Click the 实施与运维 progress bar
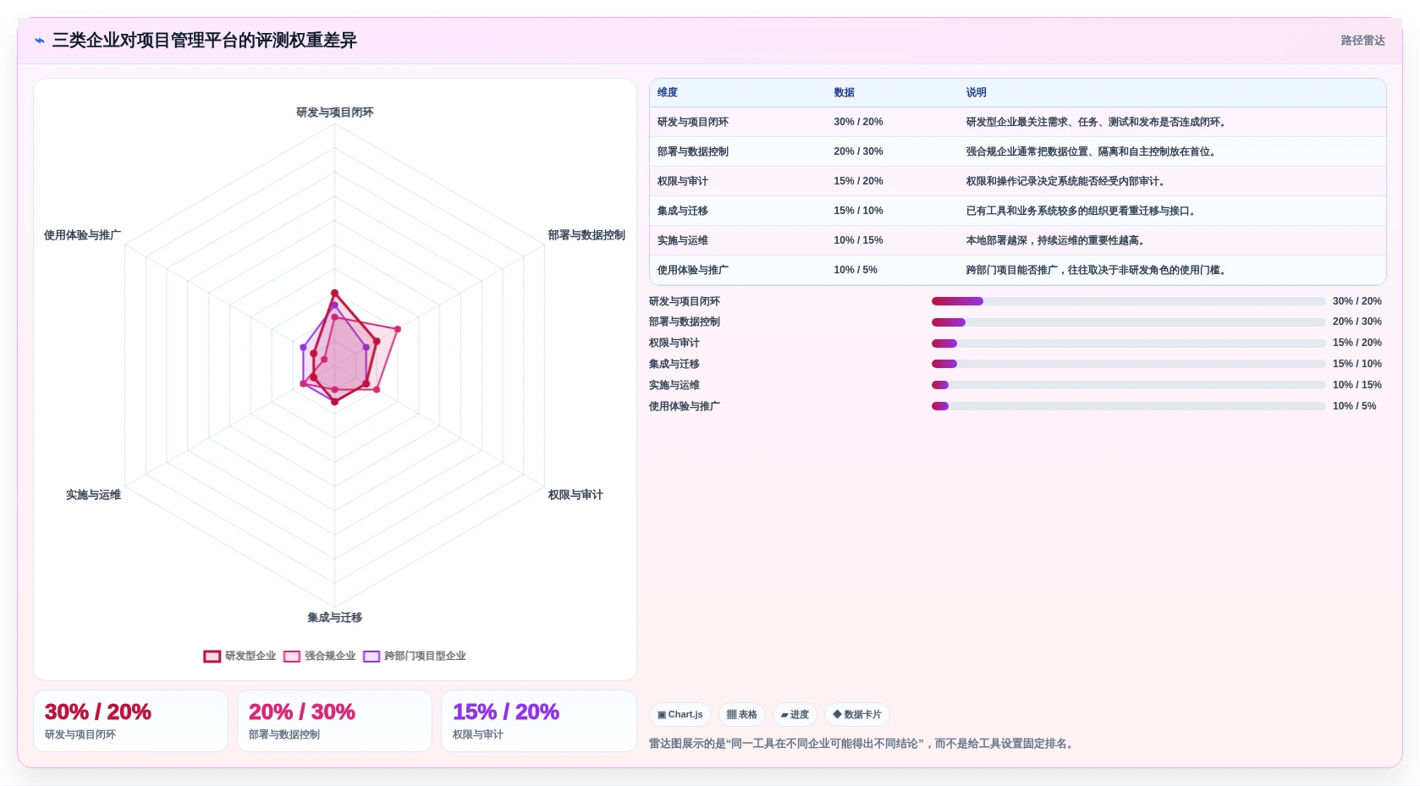Screen dimensions: 1420x786 (1128, 385)
